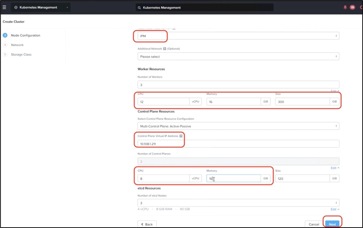Click the Number of Workers field
The image size is (363, 228).
tap(239, 85)
